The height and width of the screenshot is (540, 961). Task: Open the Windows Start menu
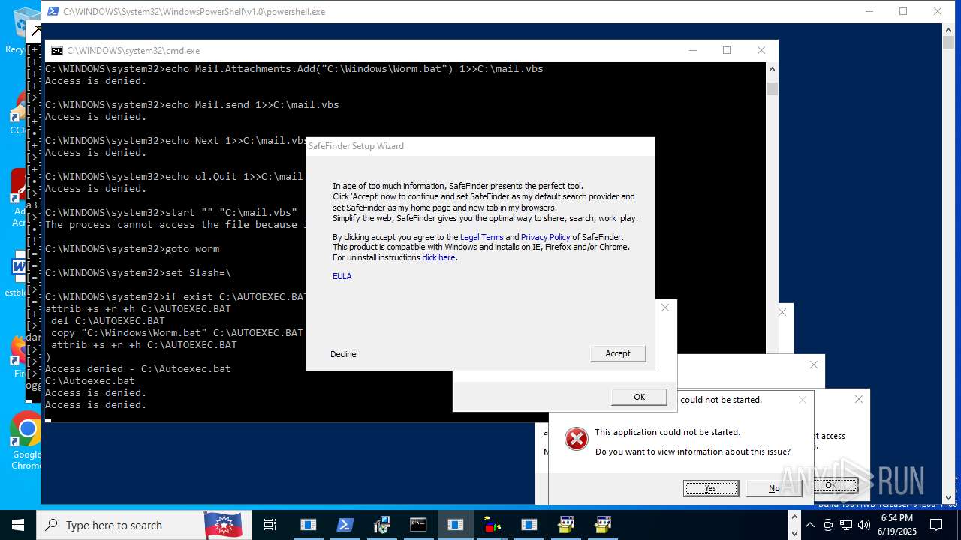click(x=18, y=525)
